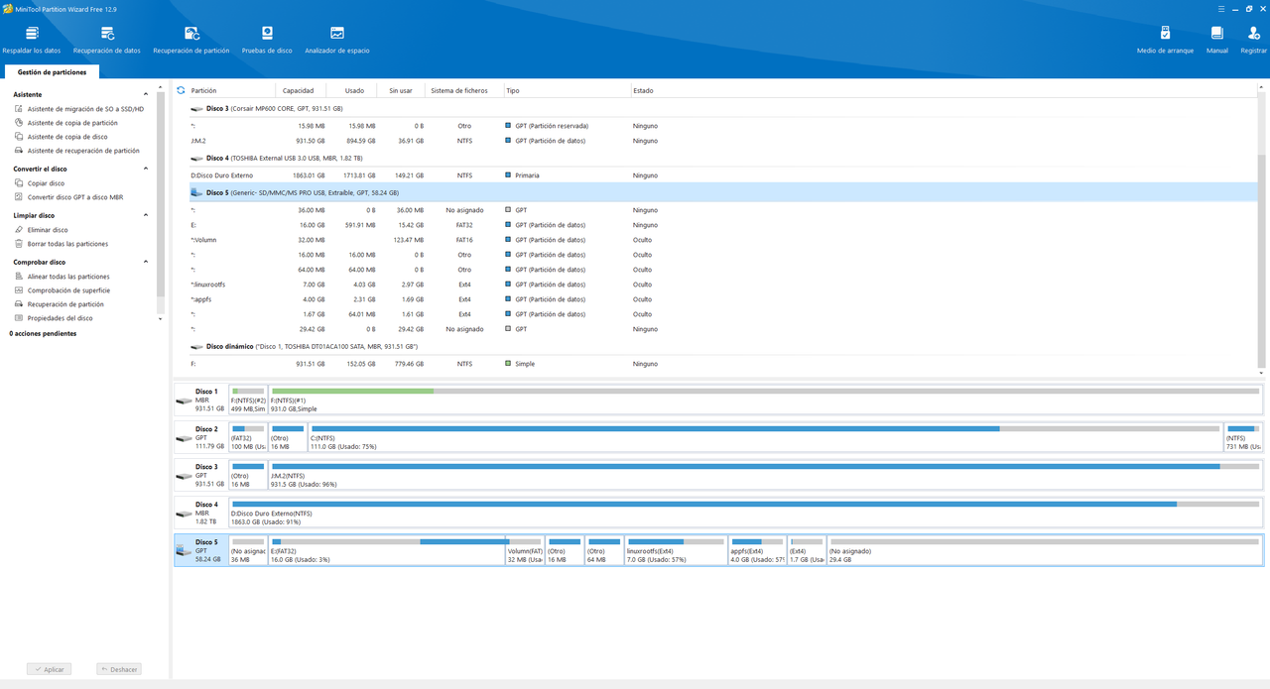1270x689 pixels.
Task: Collapse the Asistente section
Action: click(x=147, y=94)
